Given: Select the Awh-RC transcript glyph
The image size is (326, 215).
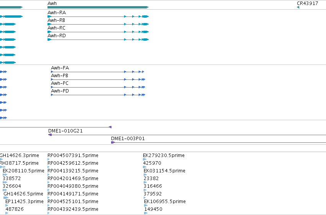Looking at the screenshot, I should point(98,32).
